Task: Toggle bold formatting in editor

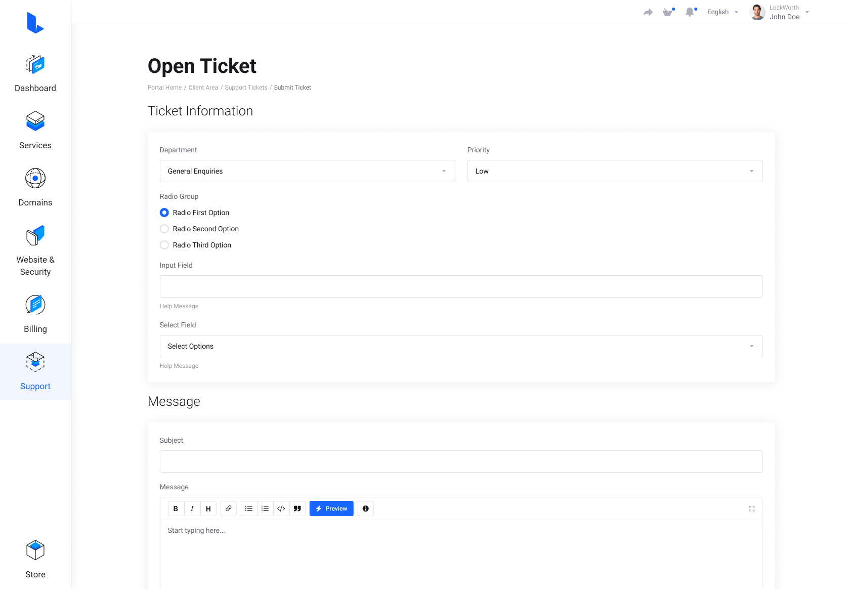Action: pos(176,509)
